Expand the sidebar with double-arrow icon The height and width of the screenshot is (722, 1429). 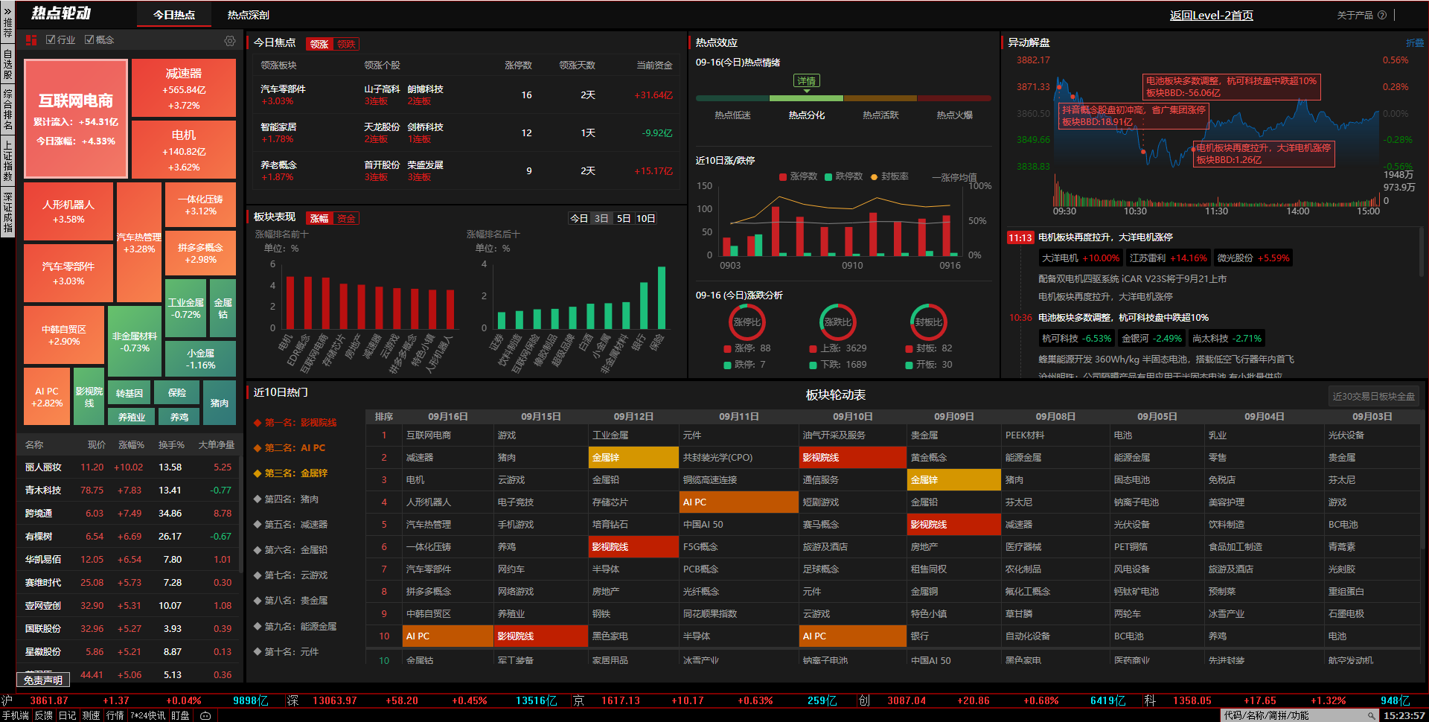click(x=7, y=12)
